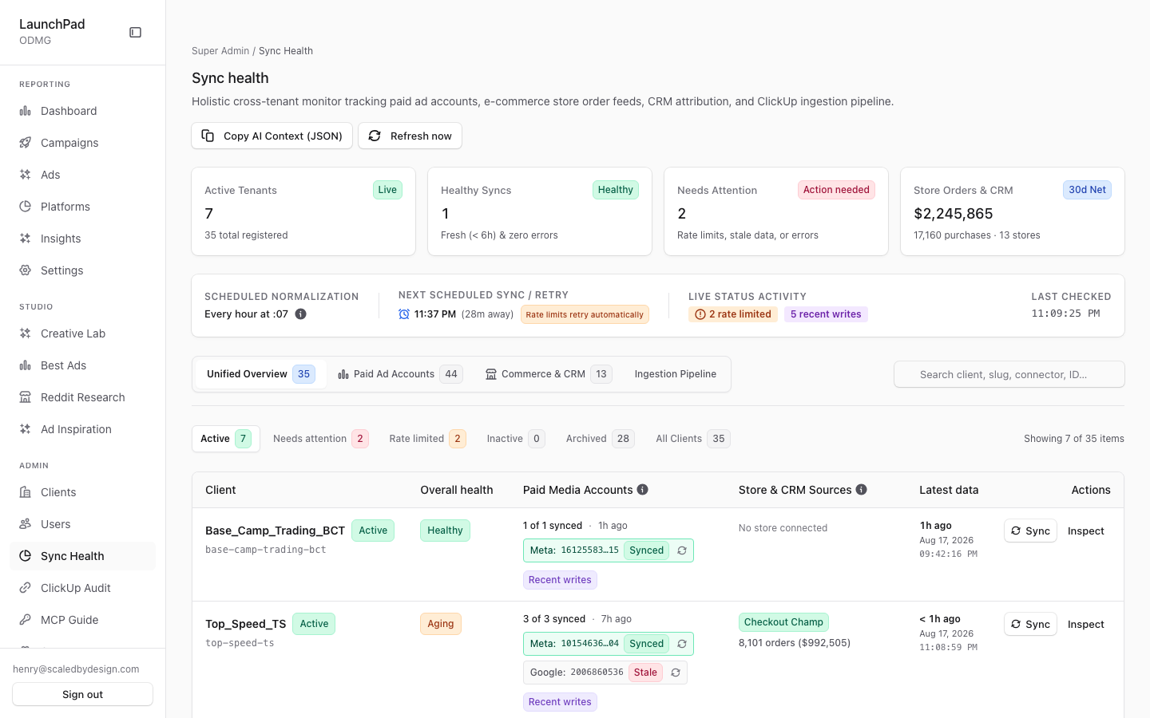
Task: Resync the Google 2006860536 stale account icon
Action: pos(676,673)
